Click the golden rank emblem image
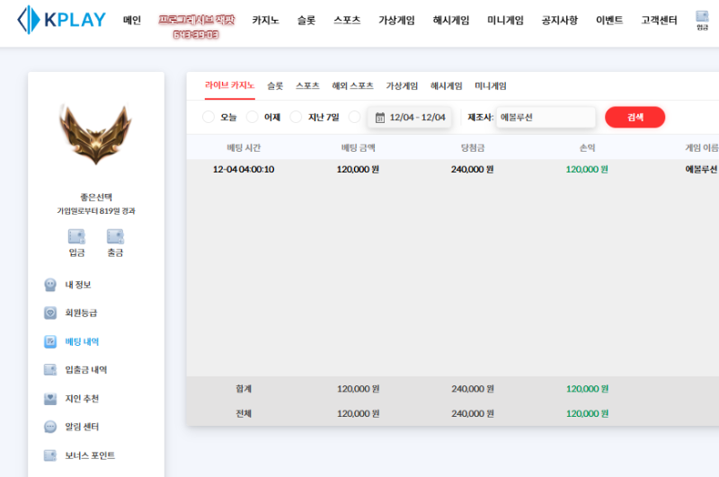 pos(96,134)
